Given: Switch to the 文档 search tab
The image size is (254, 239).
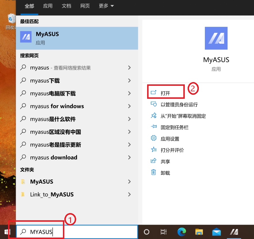Looking at the screenshot, I should (x=66, y=6).
